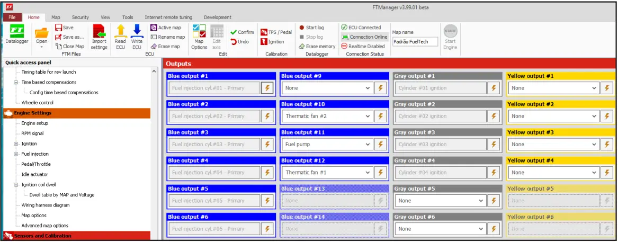Open the Open button dropdown arrow
Image resolution: width=618 pixels, height=242 pixels.
41,47
